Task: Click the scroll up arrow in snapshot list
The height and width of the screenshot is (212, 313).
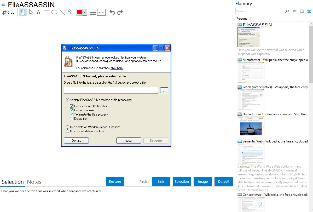Action: 311,24
